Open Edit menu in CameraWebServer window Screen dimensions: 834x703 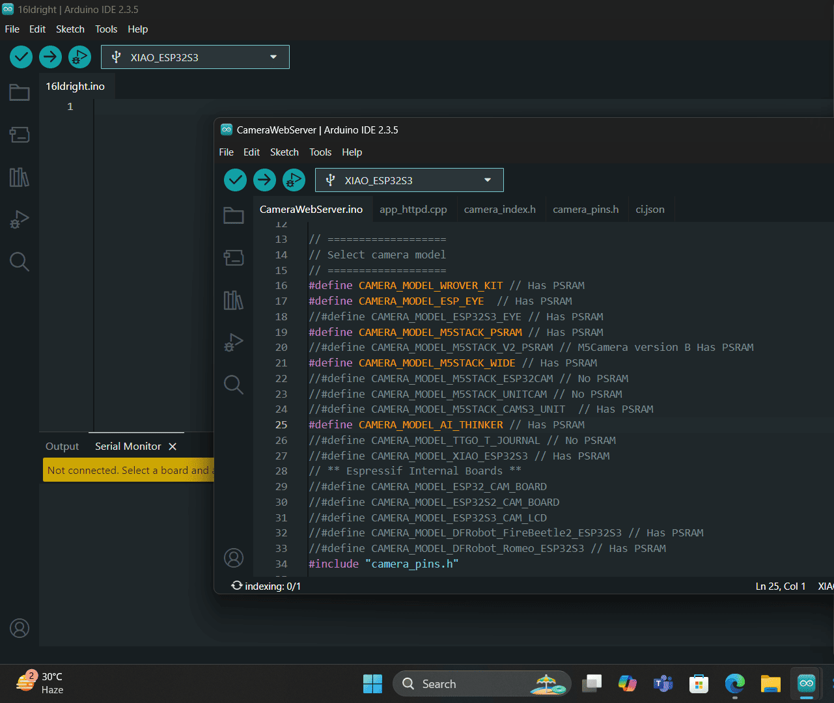click(x=252, y=152)
